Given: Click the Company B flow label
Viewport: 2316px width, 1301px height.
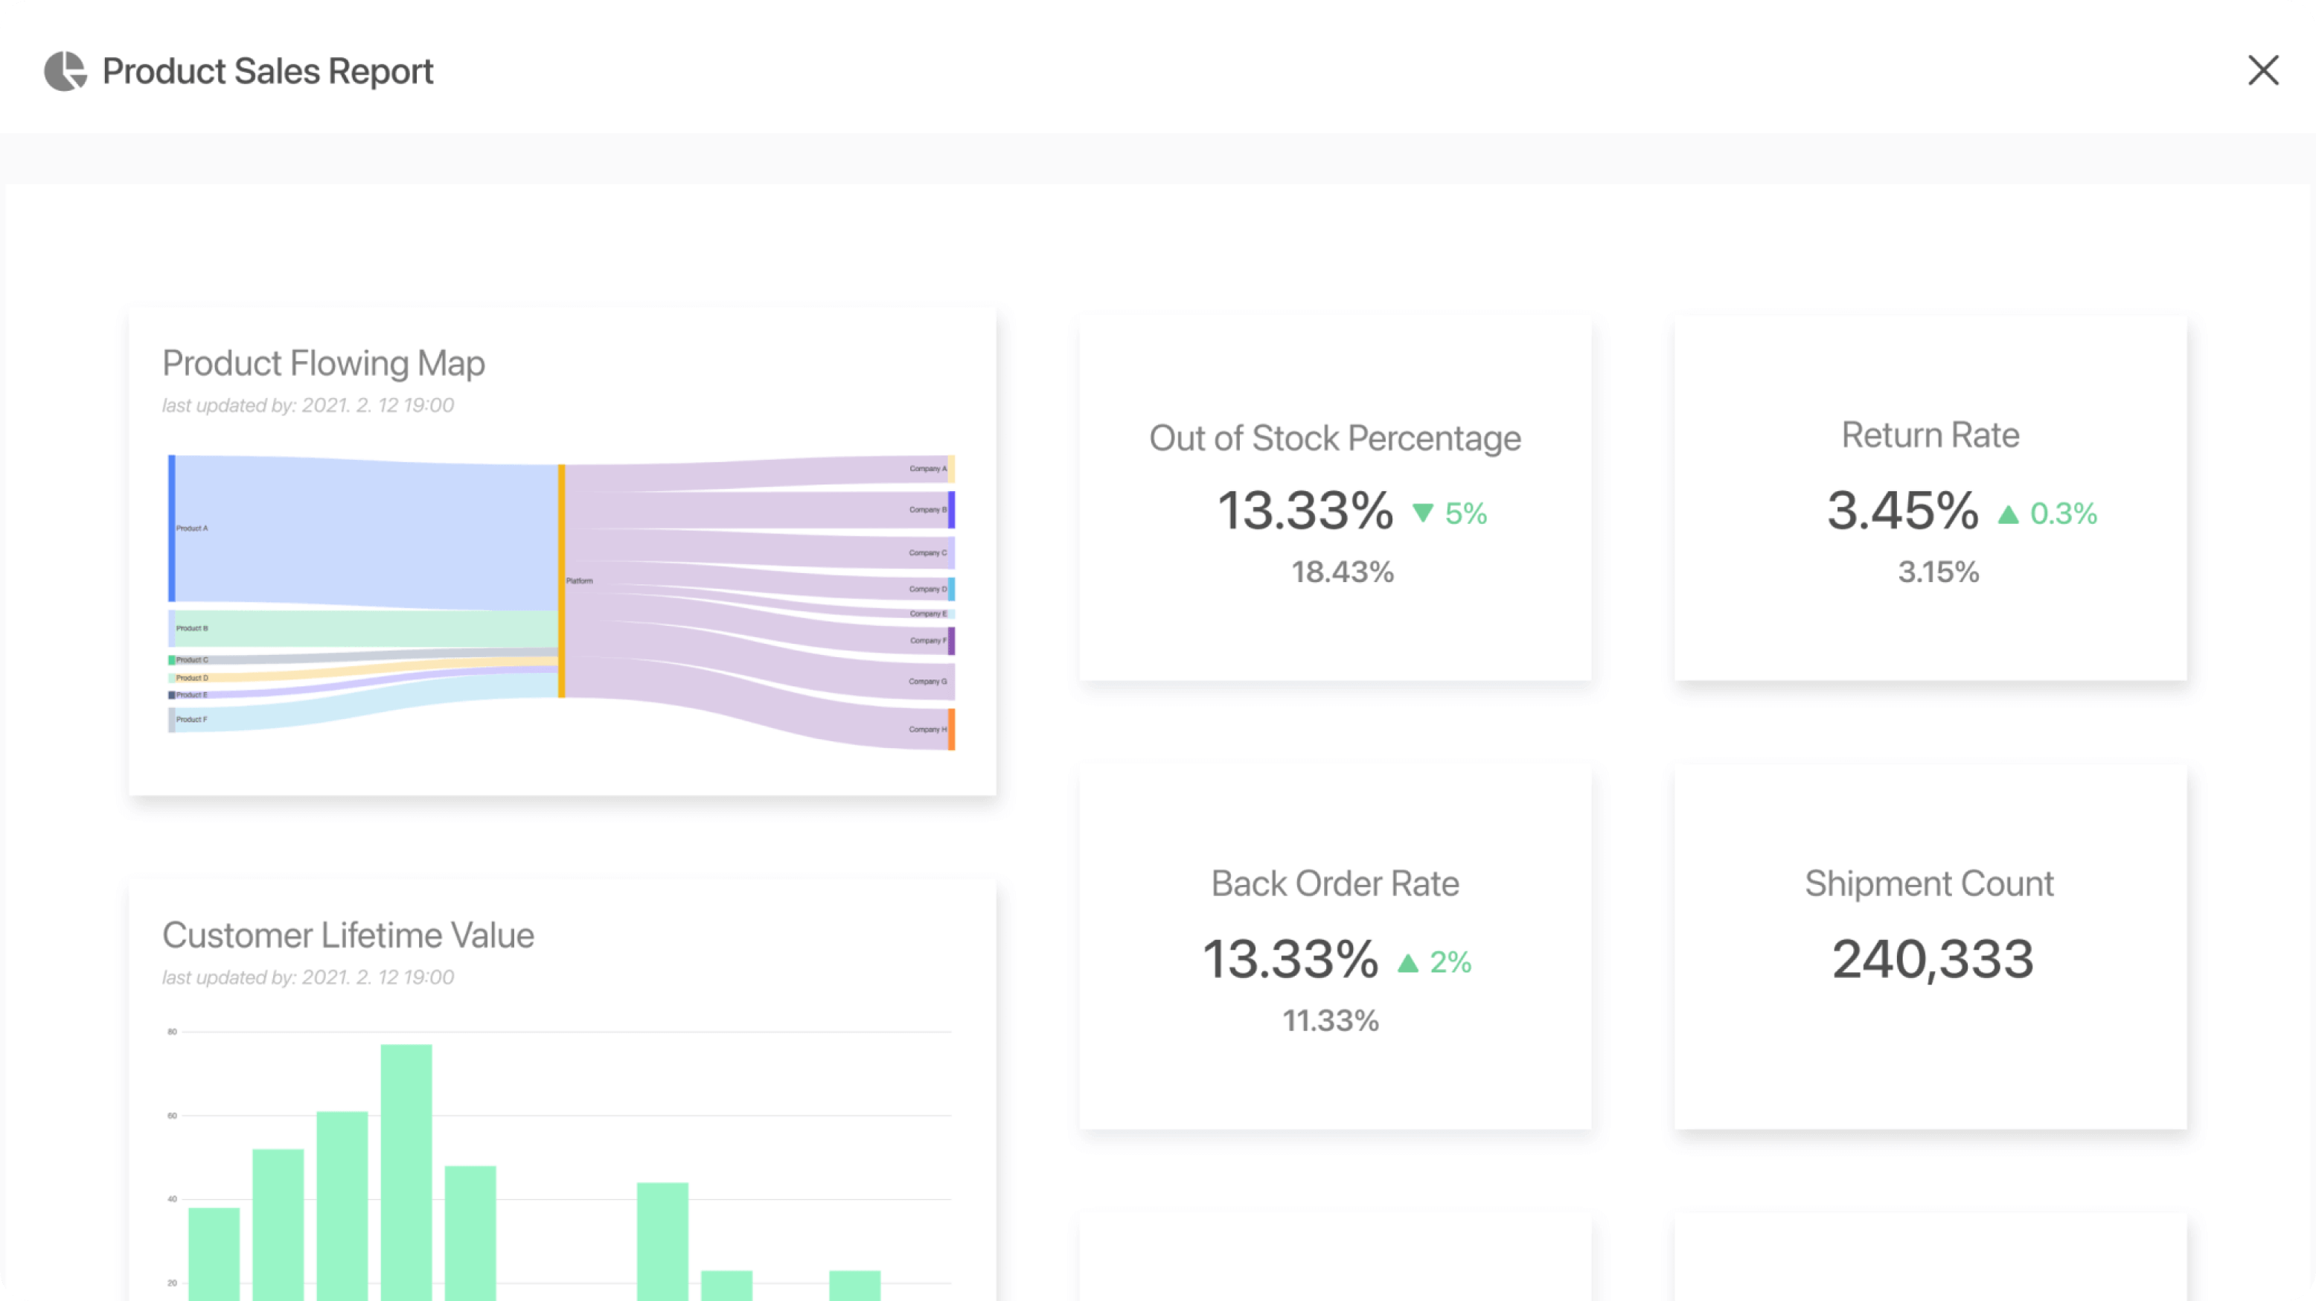Looking at the screenshot, I should (927, 510).
